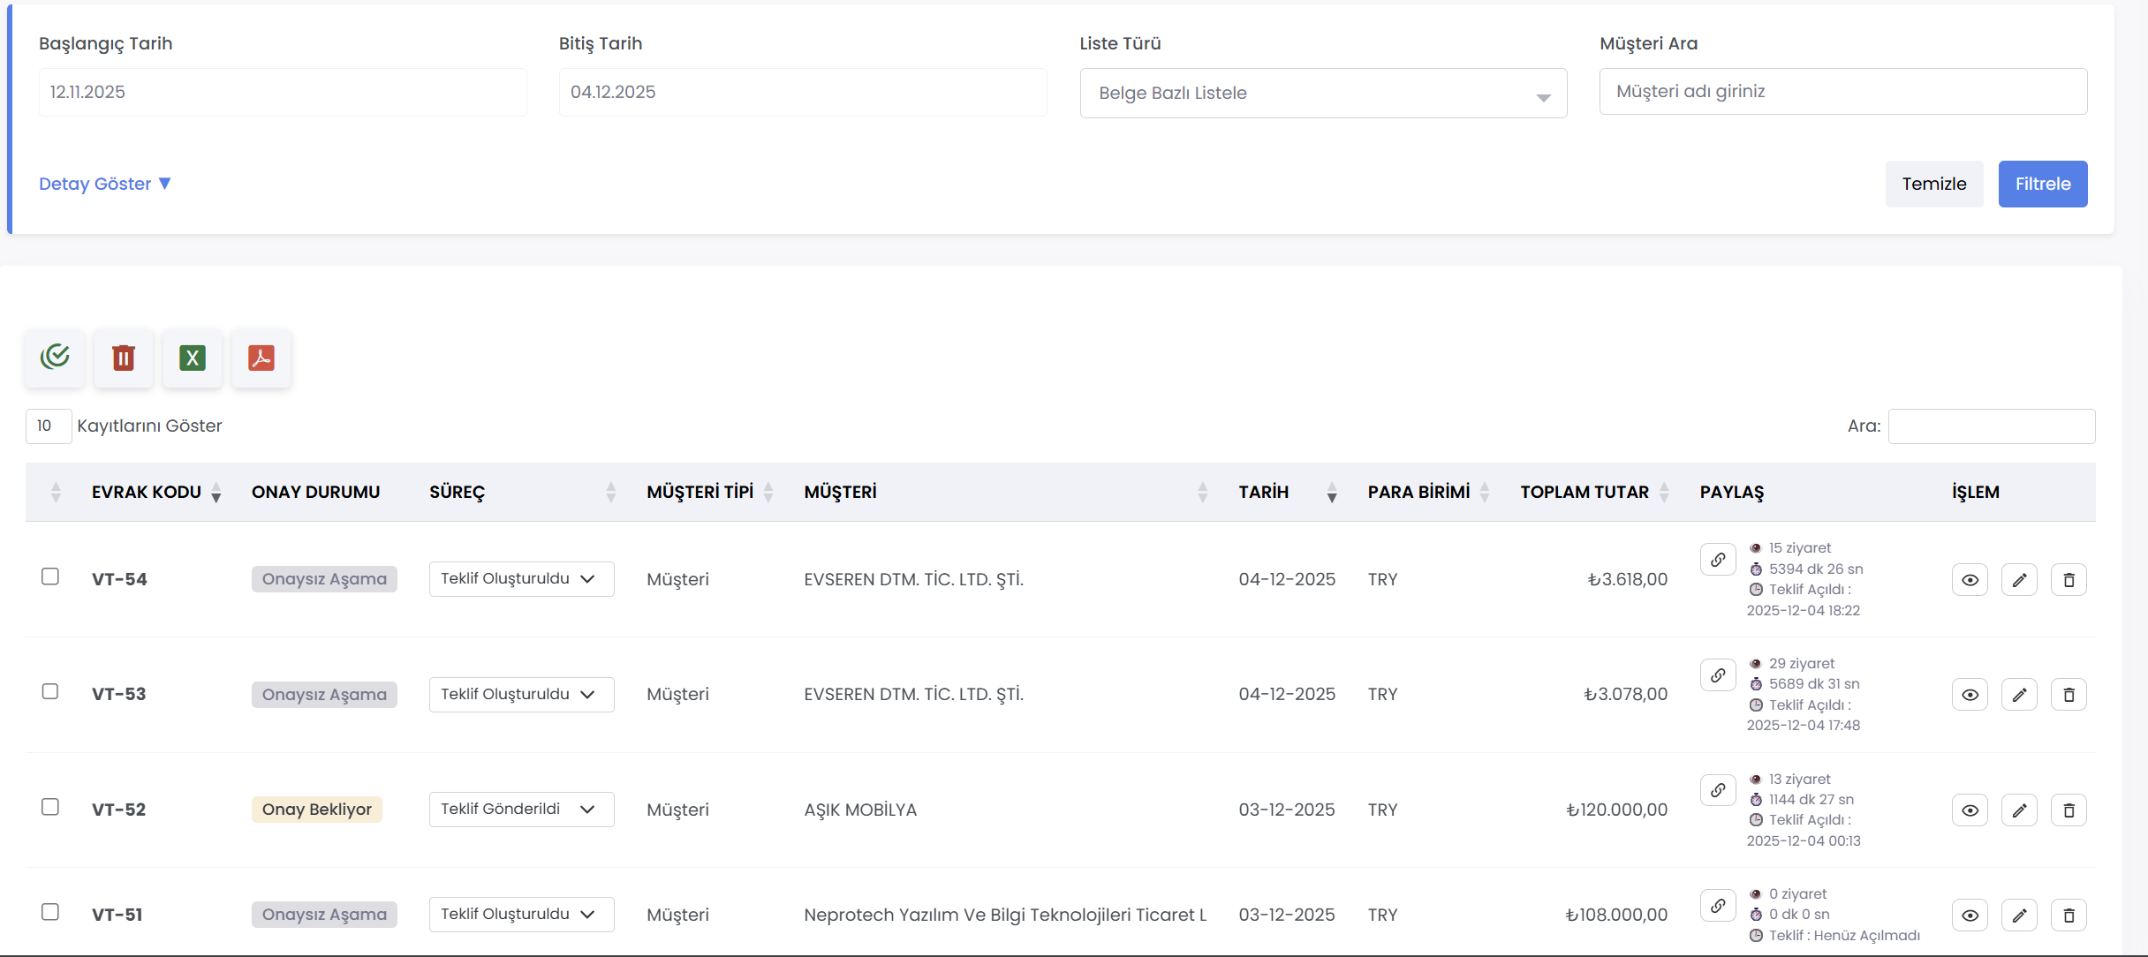View the VT-53 offer with the eye icon
This screenshot has height=957, width=2148.
click(1970, 695)
